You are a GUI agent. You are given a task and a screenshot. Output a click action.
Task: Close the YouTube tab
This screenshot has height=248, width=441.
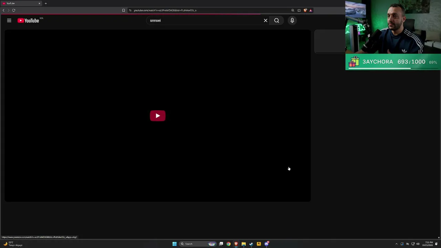coord(39,3)
